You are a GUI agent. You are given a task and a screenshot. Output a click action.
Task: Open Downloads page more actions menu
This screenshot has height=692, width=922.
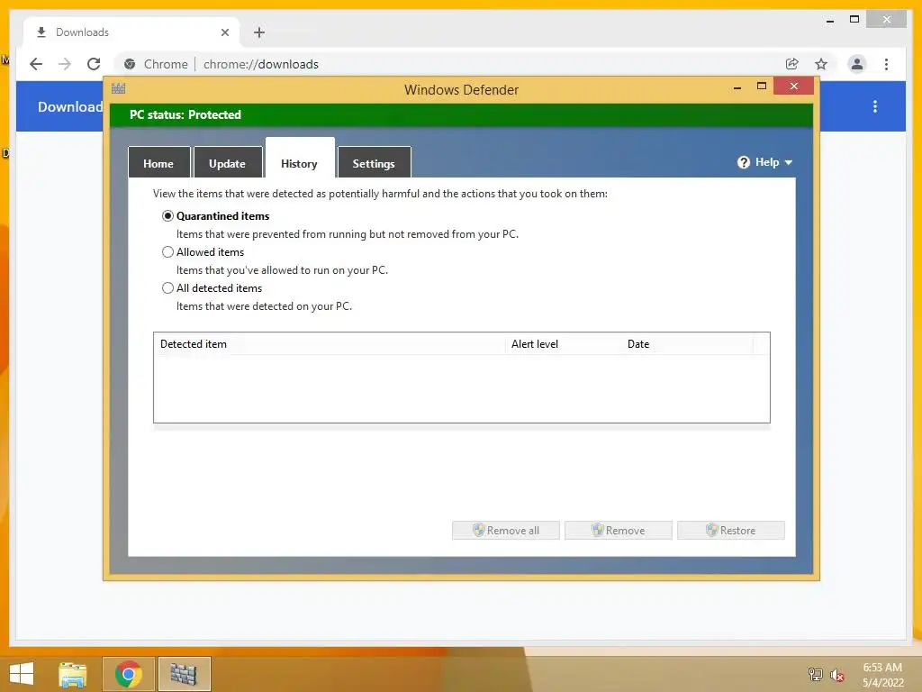875,106
